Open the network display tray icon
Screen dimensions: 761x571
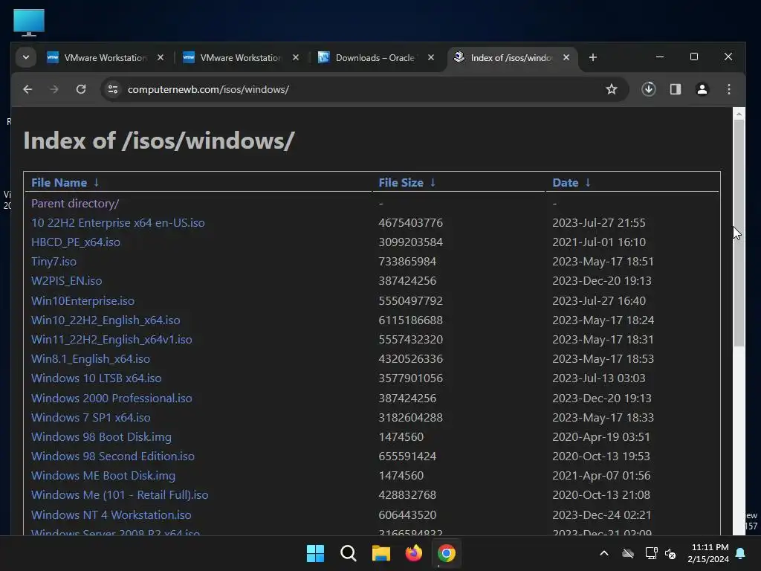(x=651, y=553)
